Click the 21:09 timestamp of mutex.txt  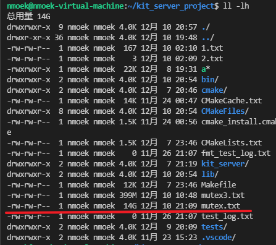click(x=186, y=205)
